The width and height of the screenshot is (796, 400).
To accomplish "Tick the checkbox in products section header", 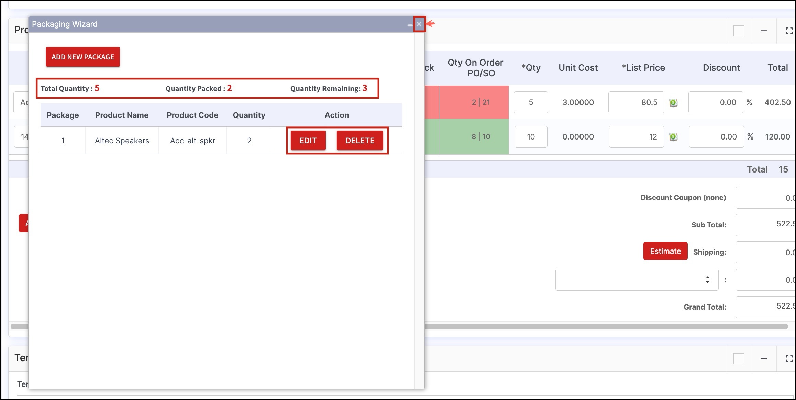I will tap(739, 31).
